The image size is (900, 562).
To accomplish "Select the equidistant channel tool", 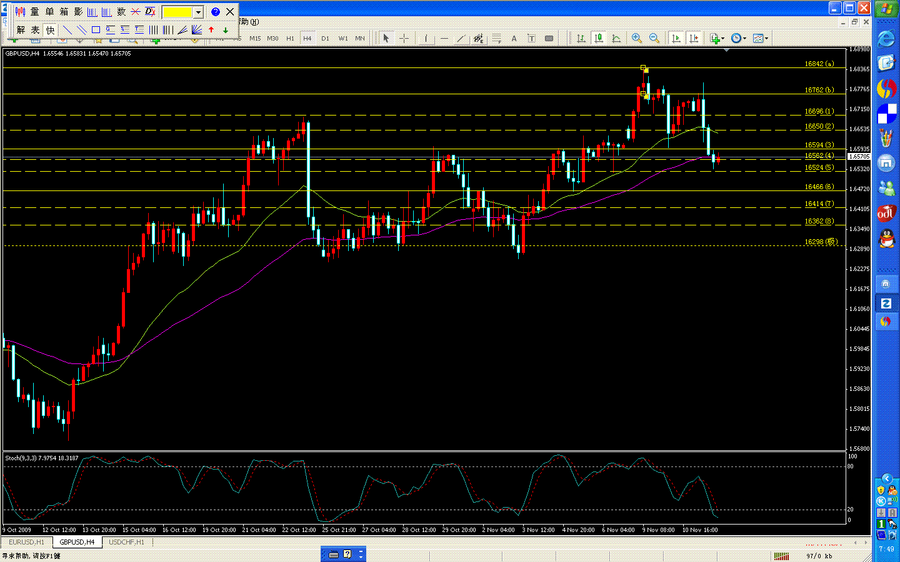I will [x=479, y=38].
